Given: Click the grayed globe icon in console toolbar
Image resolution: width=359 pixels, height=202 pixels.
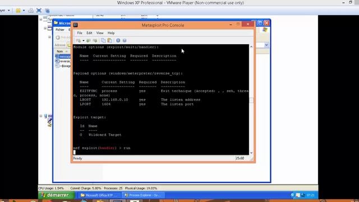Looking at the screenshot, I should click(125, 40).
